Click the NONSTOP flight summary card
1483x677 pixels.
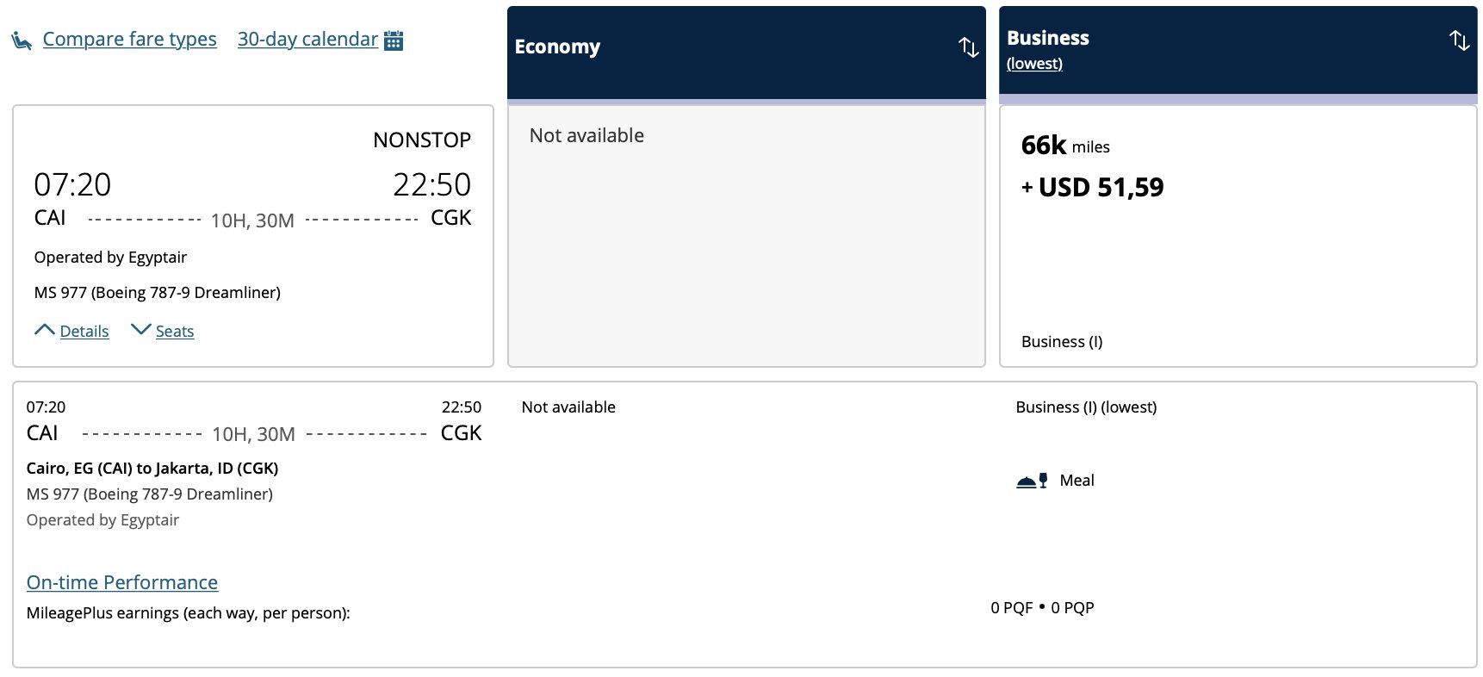[x=253, y=236]
